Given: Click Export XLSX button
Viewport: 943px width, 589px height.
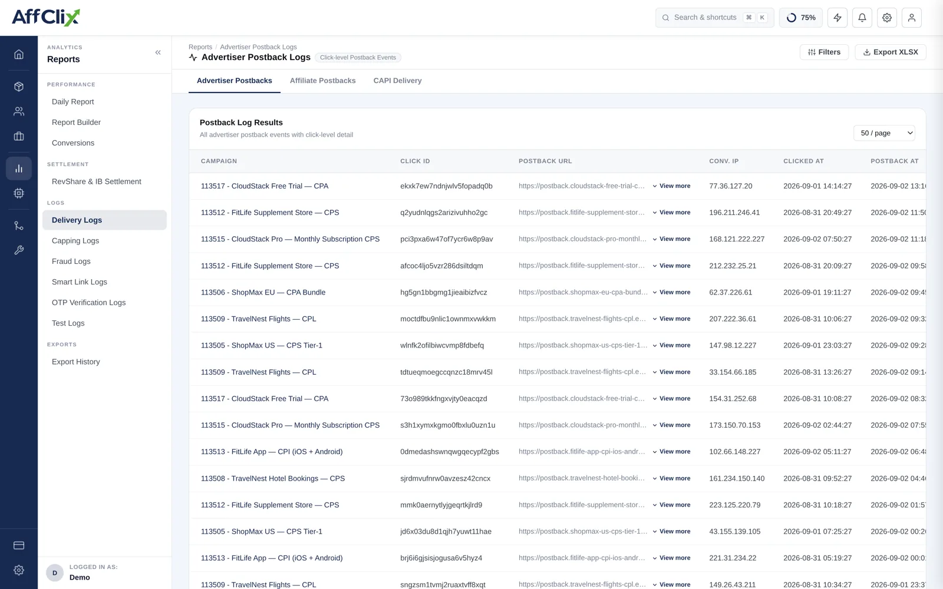Looking at the screenshot, I should click(x=891, y=52).
